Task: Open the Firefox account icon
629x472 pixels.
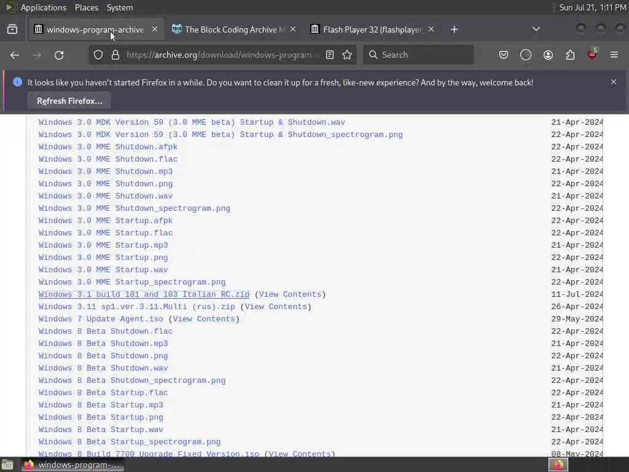Action: [x=549, y=55]
